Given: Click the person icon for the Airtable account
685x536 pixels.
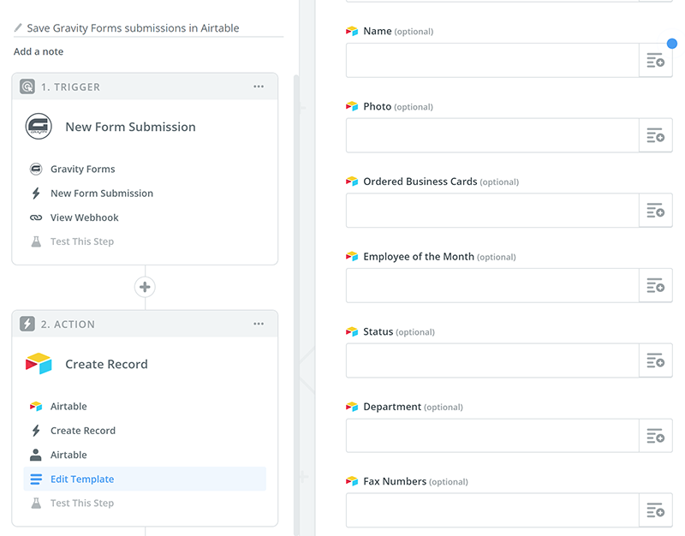Looking at the screenshot, I should pos(36,455).
